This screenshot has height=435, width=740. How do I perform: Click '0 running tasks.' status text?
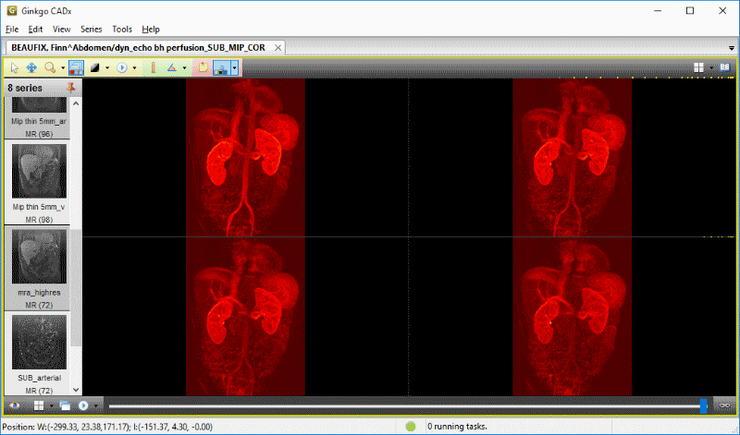coord(457,427)
